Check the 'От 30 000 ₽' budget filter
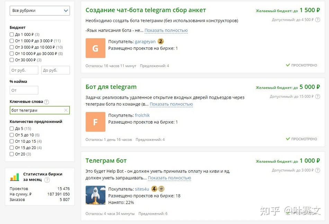The height and width of the screenshot is (224, 329). tap(12, 60)
